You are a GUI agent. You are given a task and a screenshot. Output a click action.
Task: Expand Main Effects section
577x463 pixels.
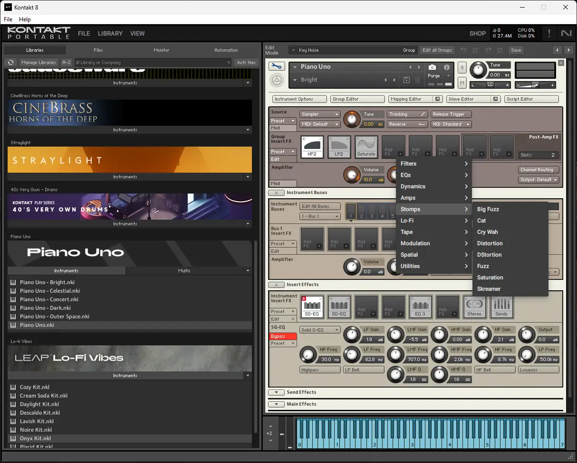276,404
